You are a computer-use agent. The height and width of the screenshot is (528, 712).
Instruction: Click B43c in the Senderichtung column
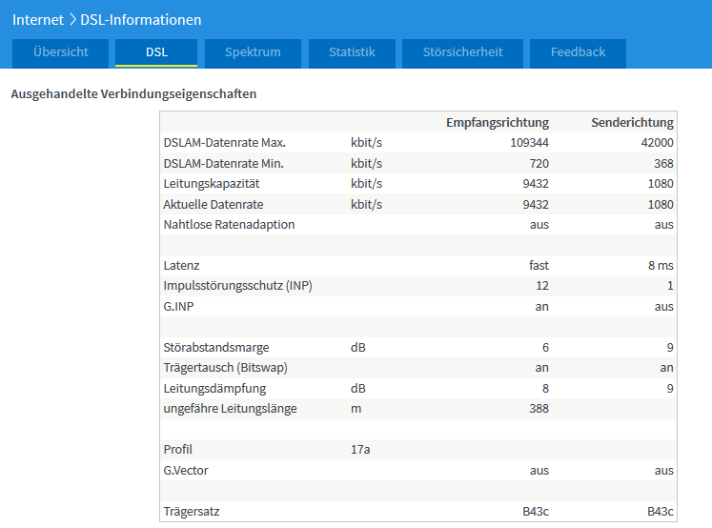661,512
